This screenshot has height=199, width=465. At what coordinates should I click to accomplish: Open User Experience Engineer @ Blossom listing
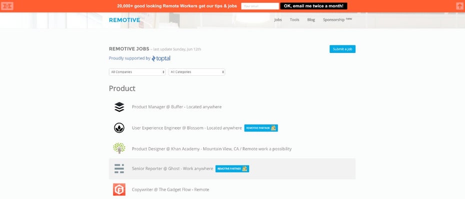[187, 128]
